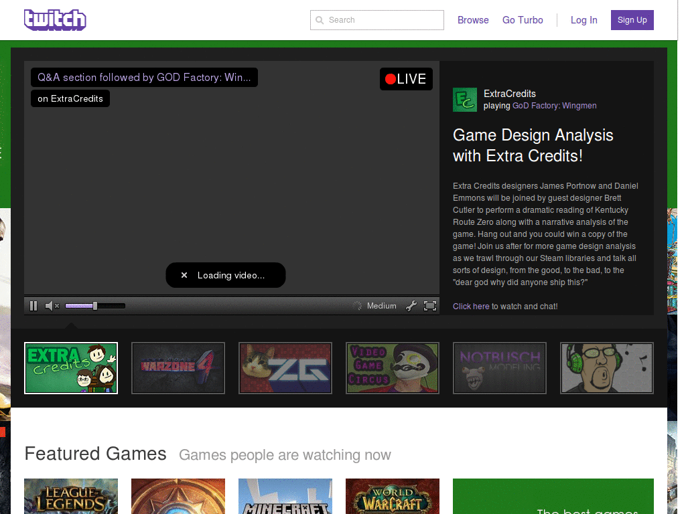Open the stream title link

pos(144,78)
